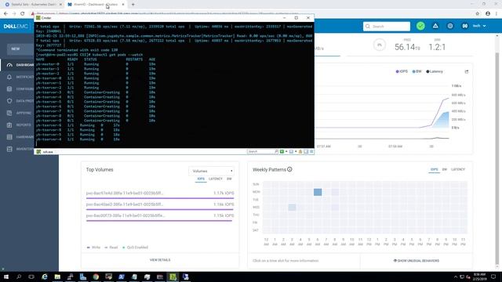Open the Volumes dropdown in Top Volumes
Image resolution: width=502 pixels, height=282 pixels.
[211, 171]
